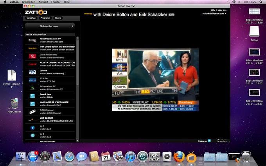The image size is (266, 166).
Task: Open the Zattoo menu
Action: [14, 2]
